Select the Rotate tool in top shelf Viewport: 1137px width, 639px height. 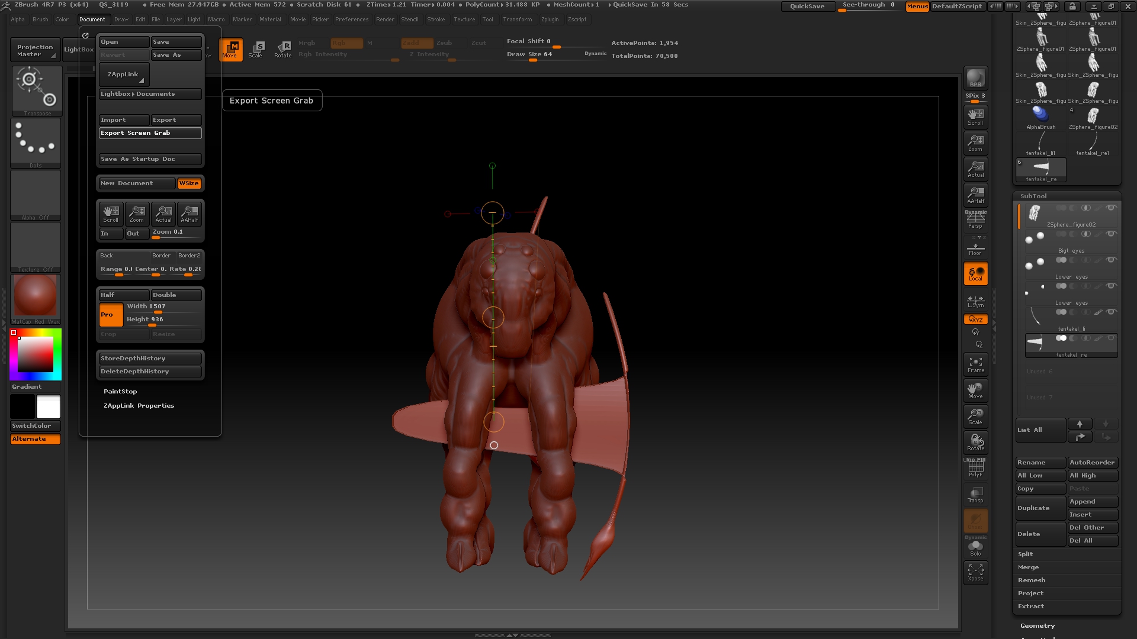pyautogui.click(x=283, y=50)
